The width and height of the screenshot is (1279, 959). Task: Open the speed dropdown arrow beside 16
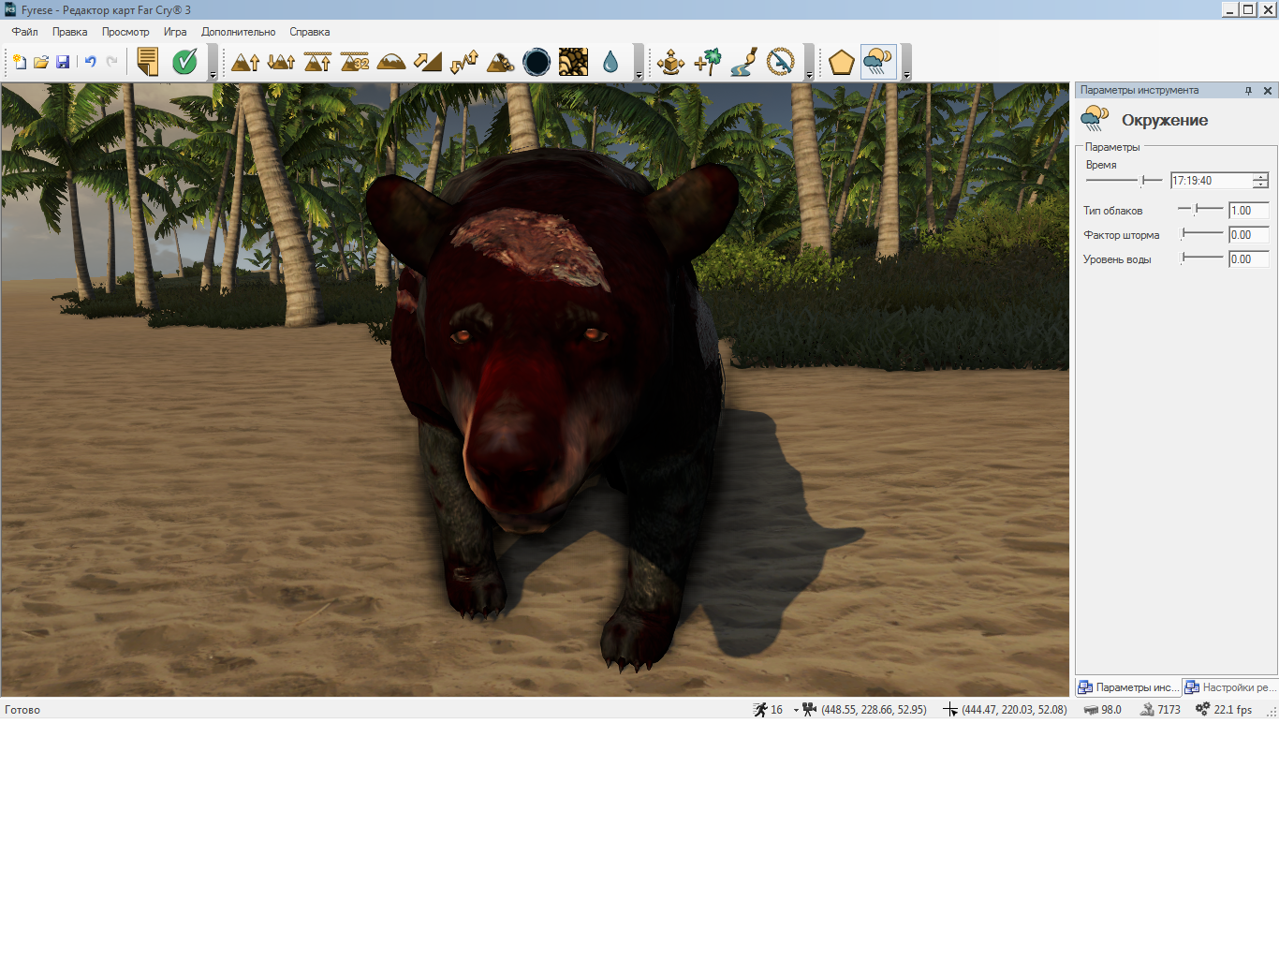pos(796,710)
